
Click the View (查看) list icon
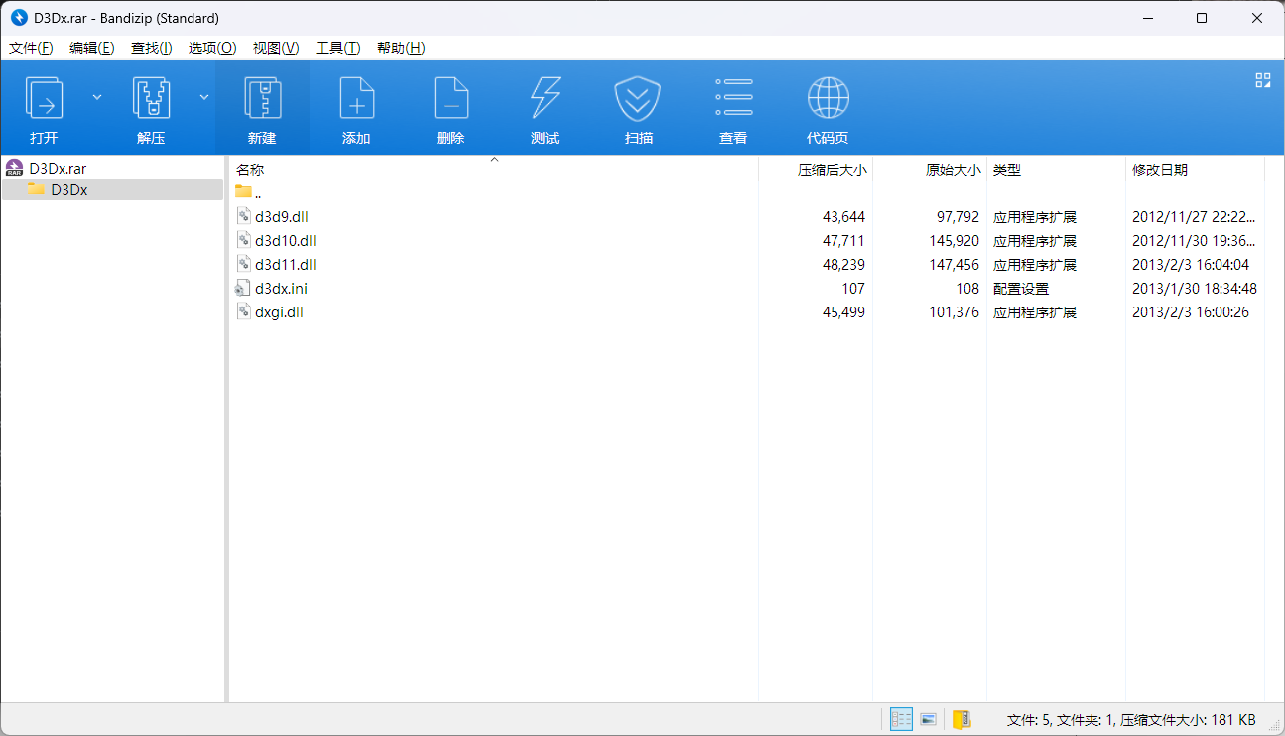733,98
